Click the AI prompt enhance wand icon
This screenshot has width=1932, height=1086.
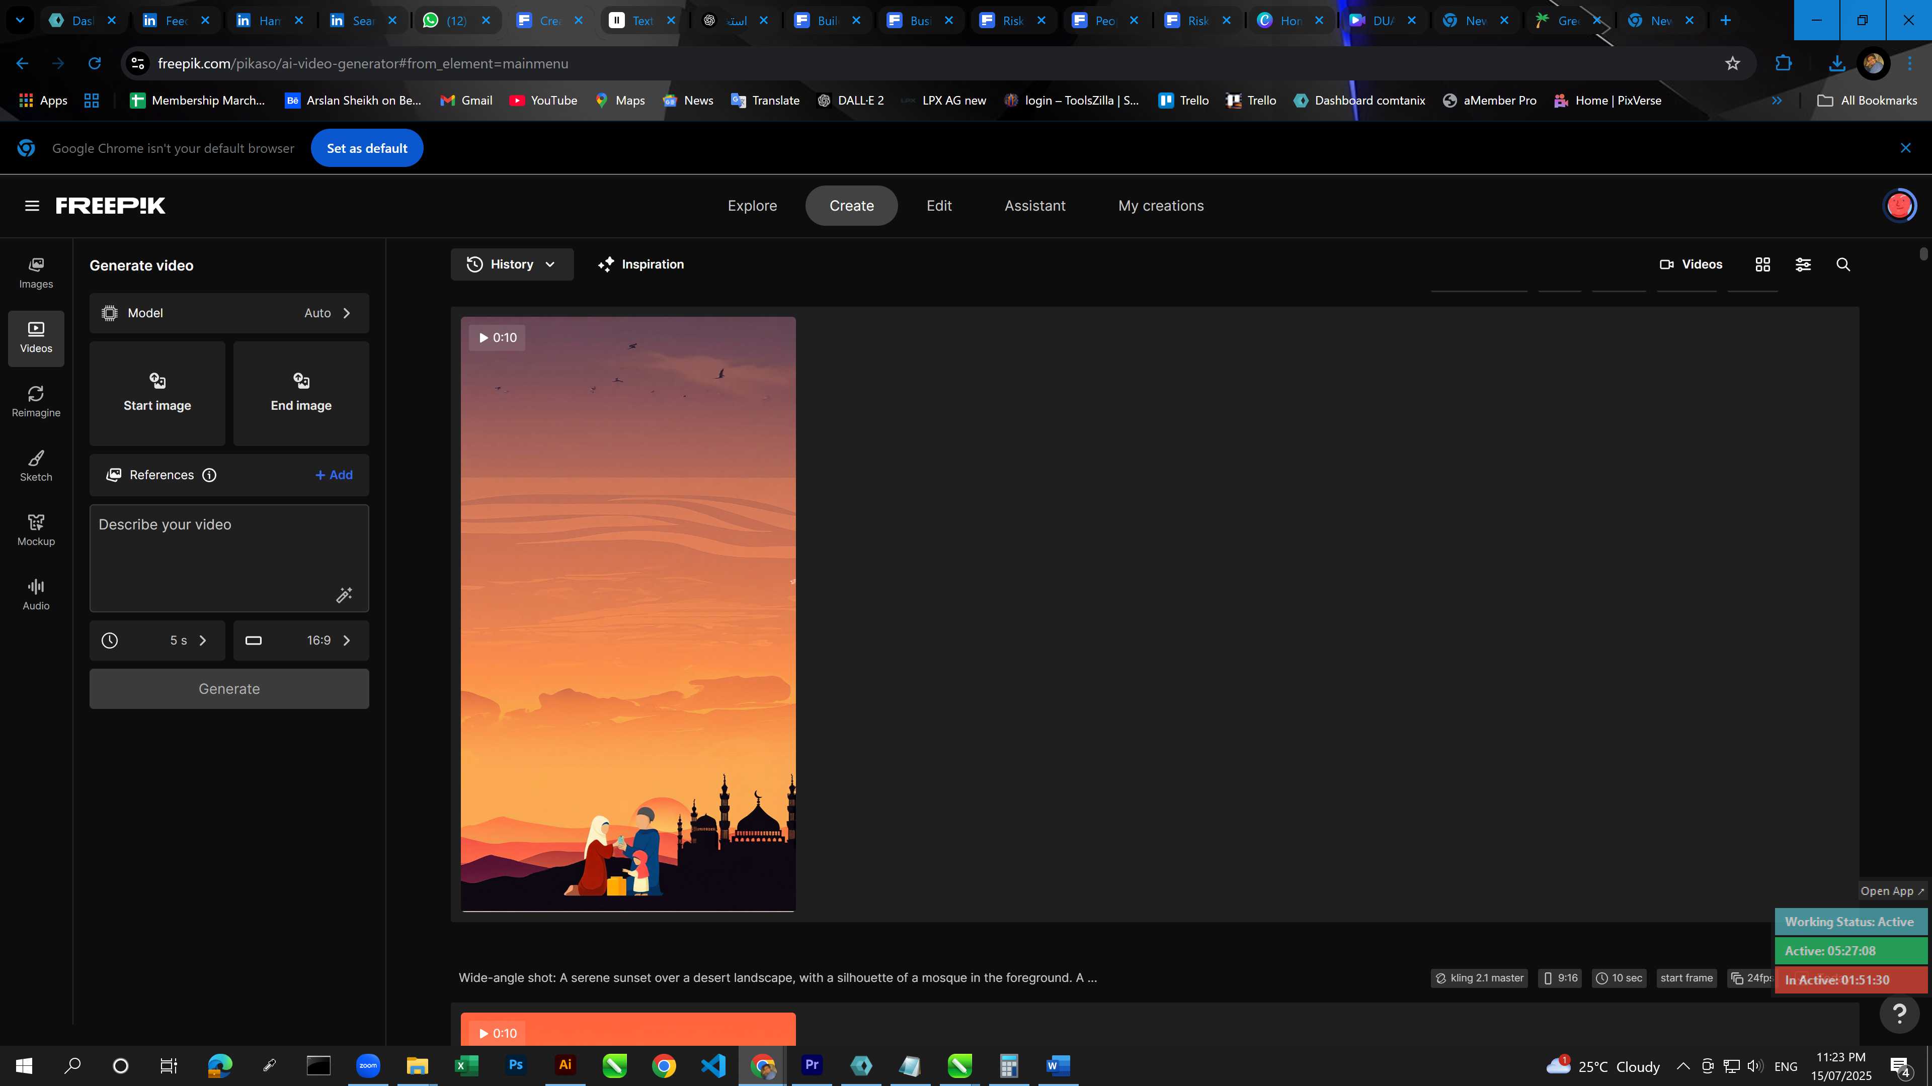click(344, 595)
